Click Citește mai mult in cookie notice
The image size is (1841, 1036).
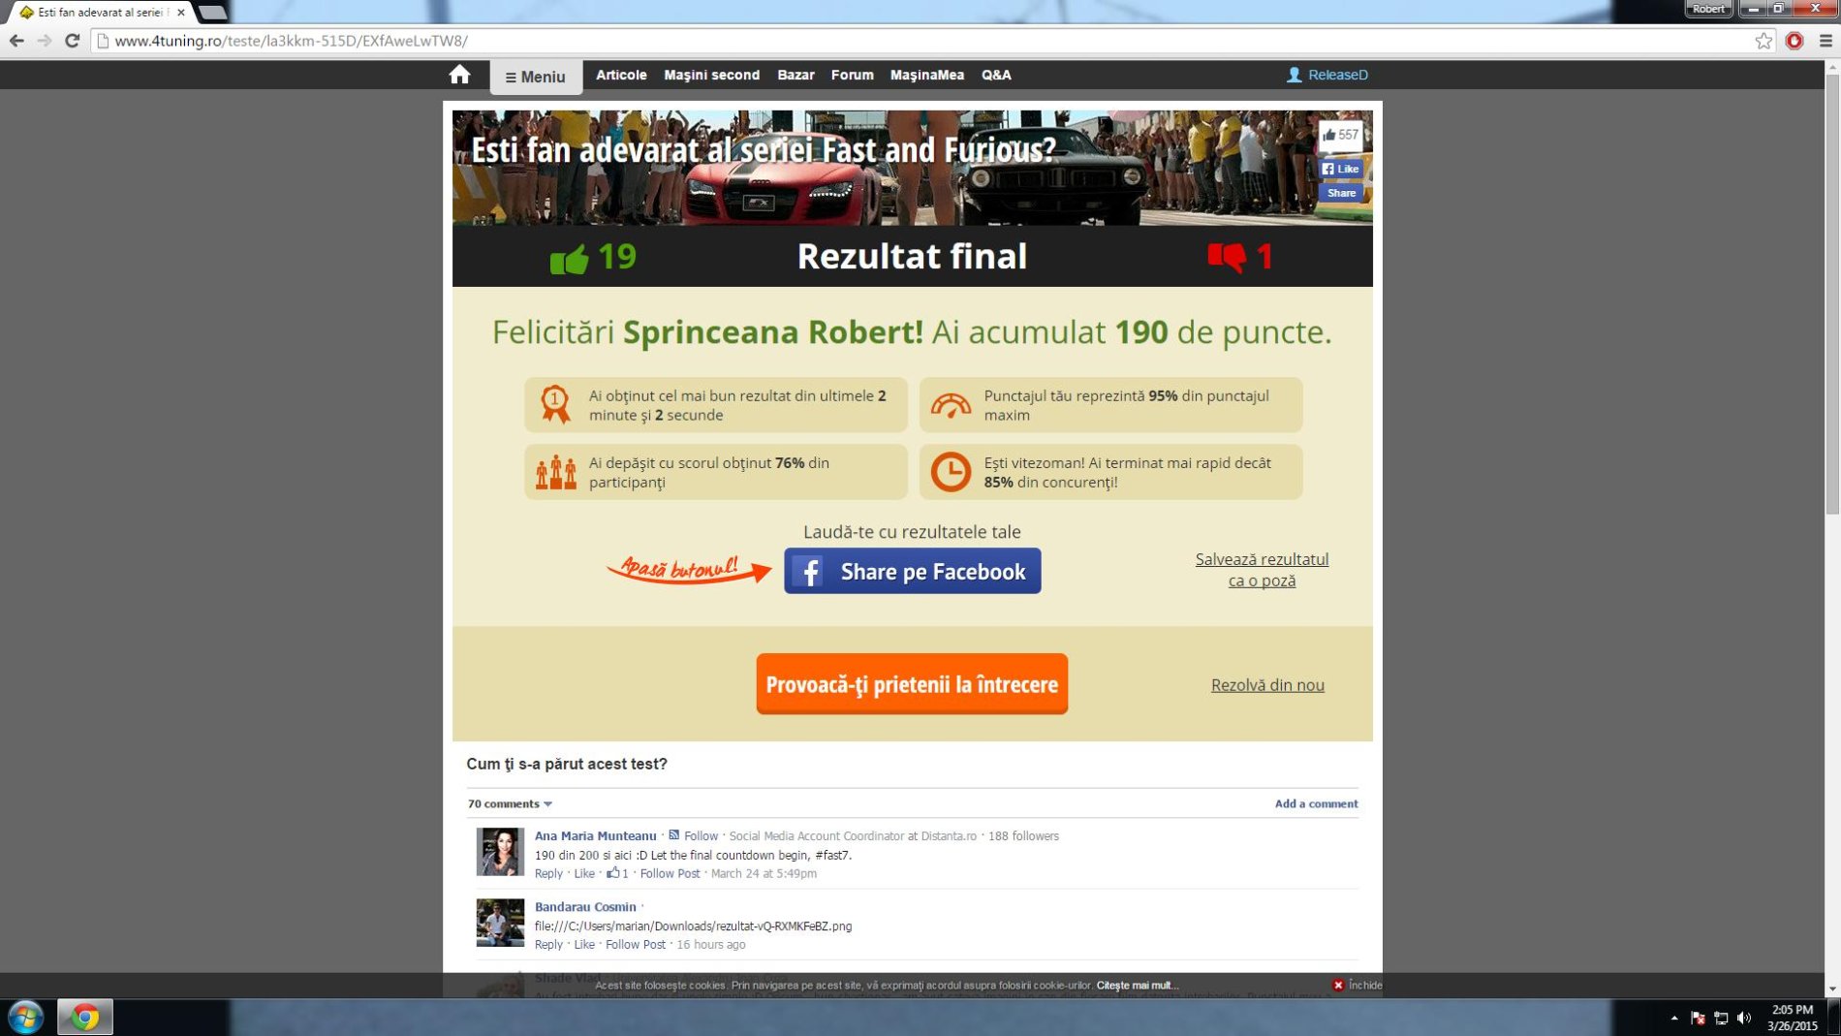[x=1137, y=985]
